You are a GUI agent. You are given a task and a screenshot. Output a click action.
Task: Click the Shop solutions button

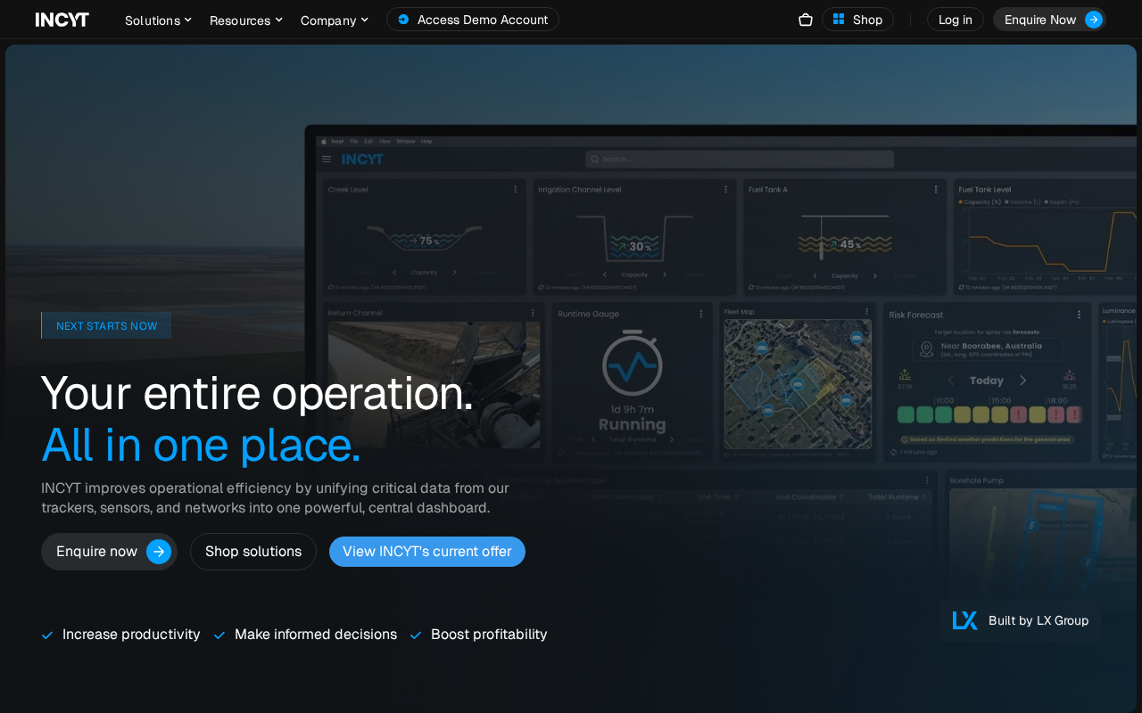tap(253, 552)
